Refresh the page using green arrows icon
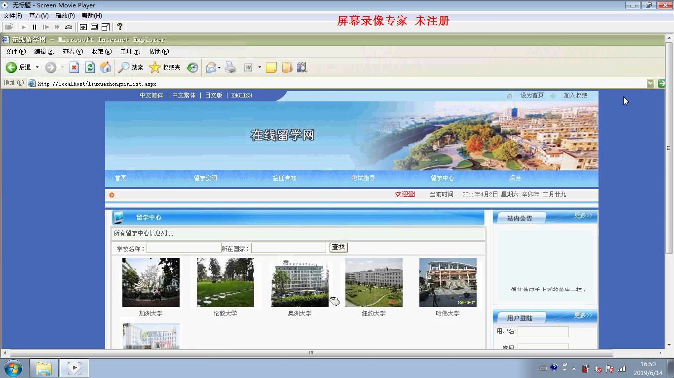 coord(90,67)
